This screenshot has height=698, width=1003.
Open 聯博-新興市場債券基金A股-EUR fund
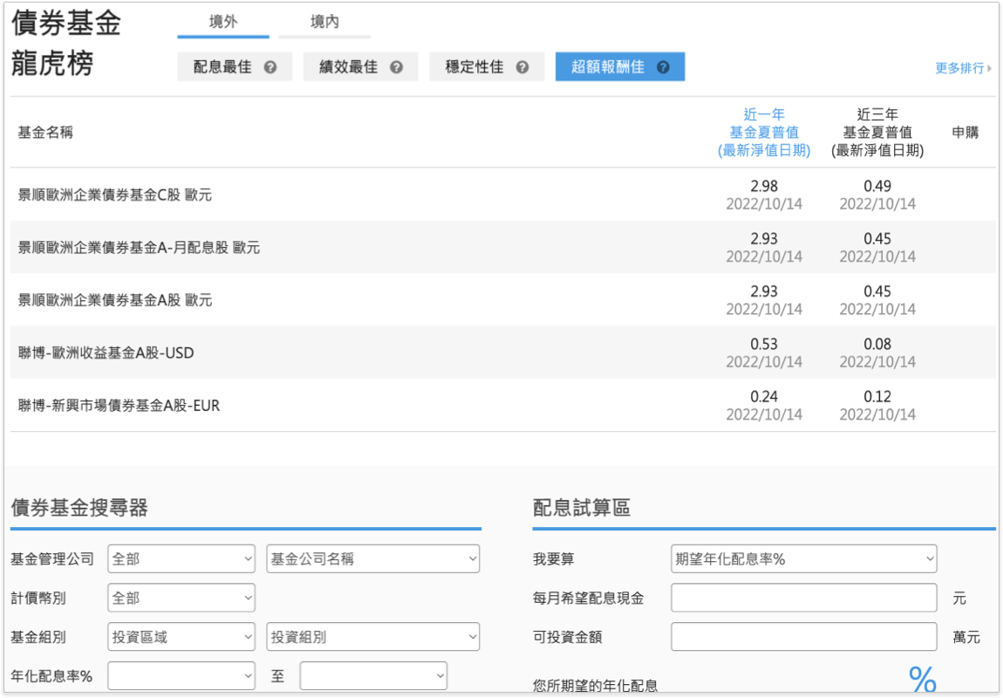tap(119, 405)
